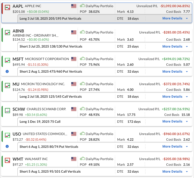Click the MU ticker symbol
Image resolution: width=194 pixels, height=178 pixels.
point(16,84)
